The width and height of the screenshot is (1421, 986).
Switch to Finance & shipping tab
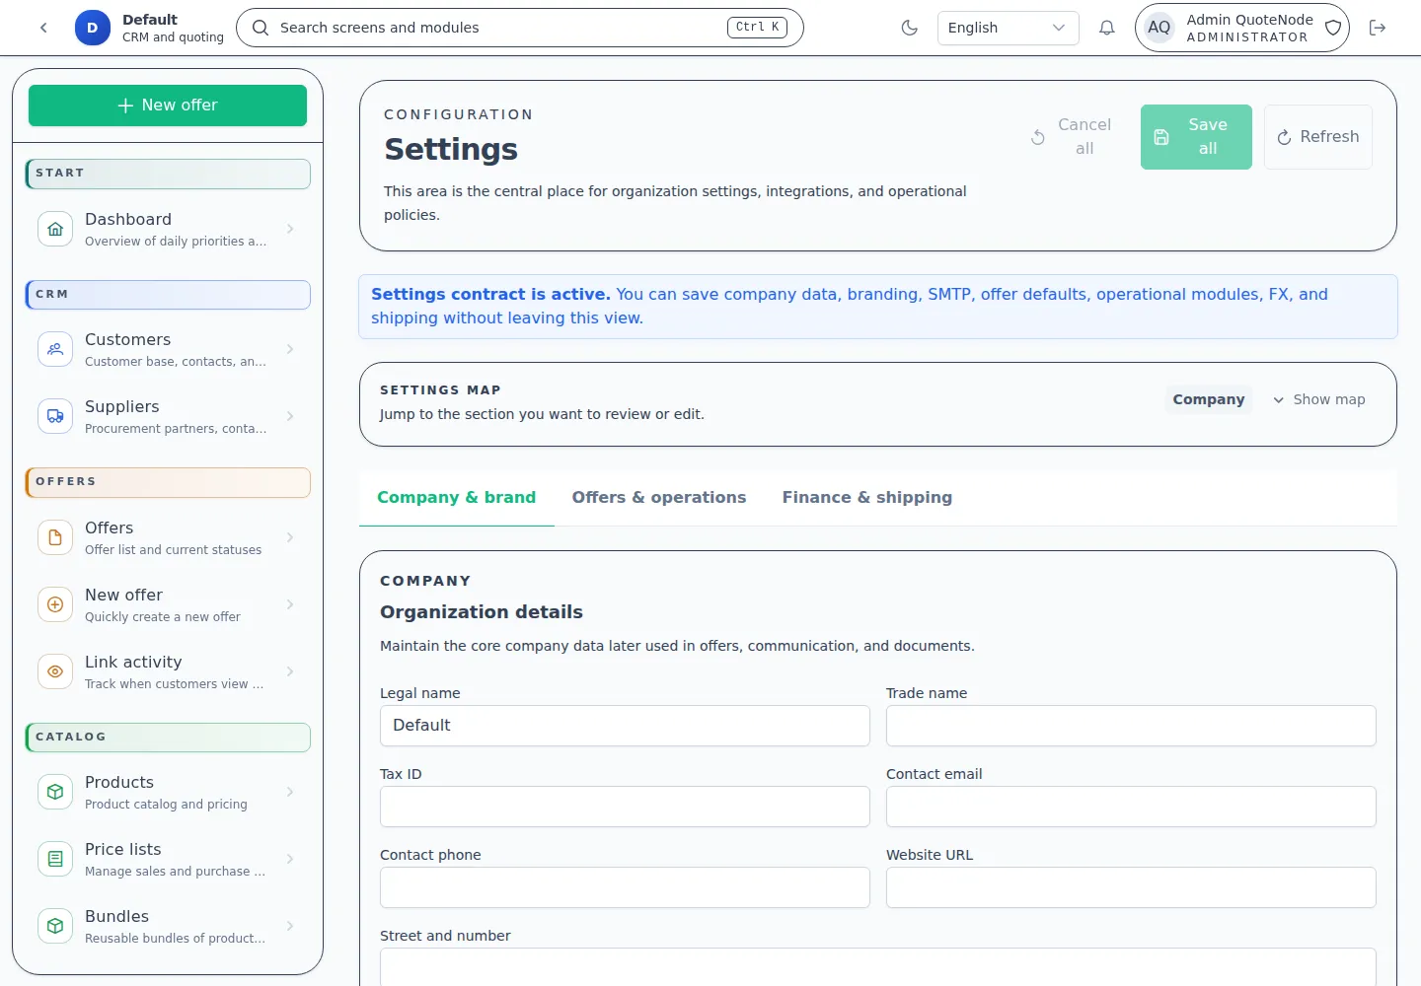tap(866, 498)
